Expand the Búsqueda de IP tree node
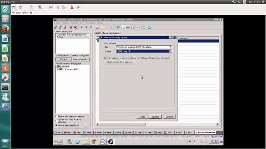Image resolution: width=266 pixels, height=149 pixels. 57,69
